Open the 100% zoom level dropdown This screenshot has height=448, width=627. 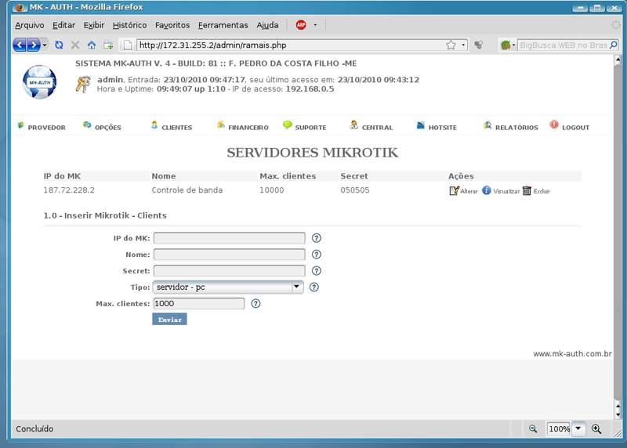(578, 429)
